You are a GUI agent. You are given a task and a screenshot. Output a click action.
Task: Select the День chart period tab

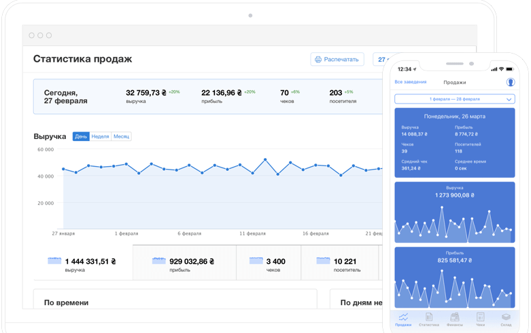click(81, 136)
